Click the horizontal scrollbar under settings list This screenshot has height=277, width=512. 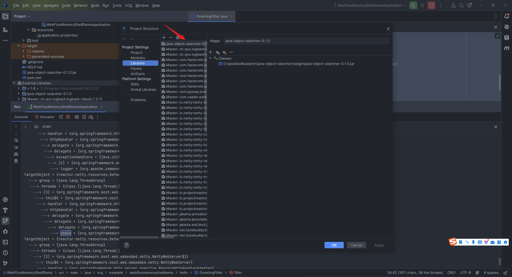pyautogui.click(x=139, y=237)
